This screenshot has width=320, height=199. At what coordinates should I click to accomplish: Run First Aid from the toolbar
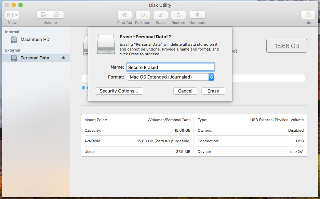tap(125, 15)
